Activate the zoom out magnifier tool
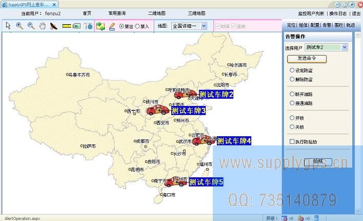Image resolution: width=363 pixels, height=221 pixels. point(31,25)
